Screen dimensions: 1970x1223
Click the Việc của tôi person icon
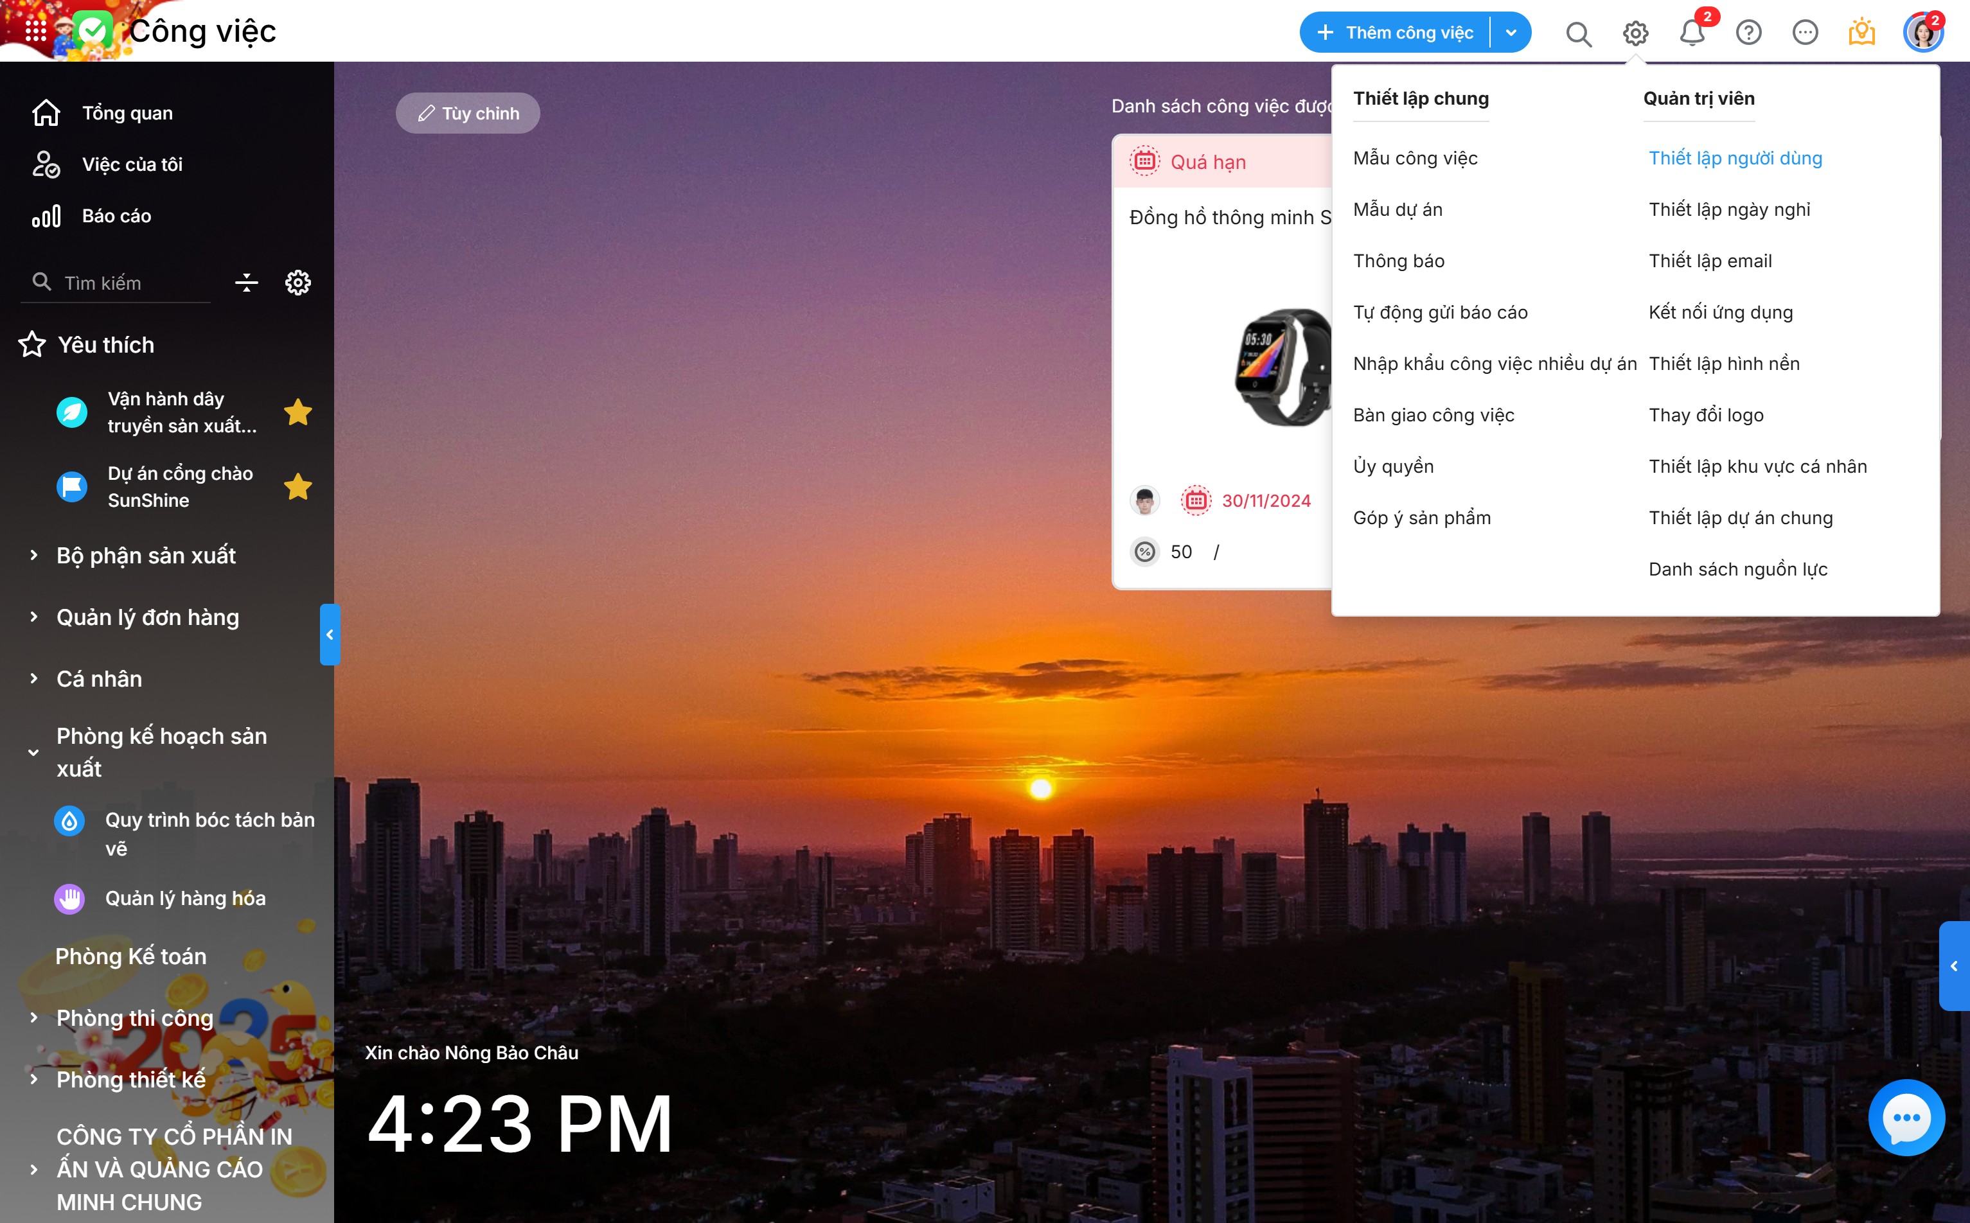pyautogui.click(x=46, y=164)
